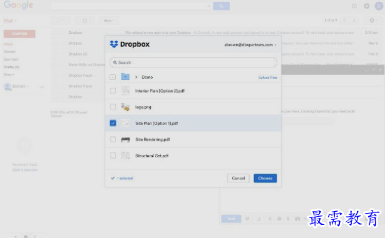Go to older emails arrow in Gmail
This screenshot has width=385, height=238.
click(354, 21)
